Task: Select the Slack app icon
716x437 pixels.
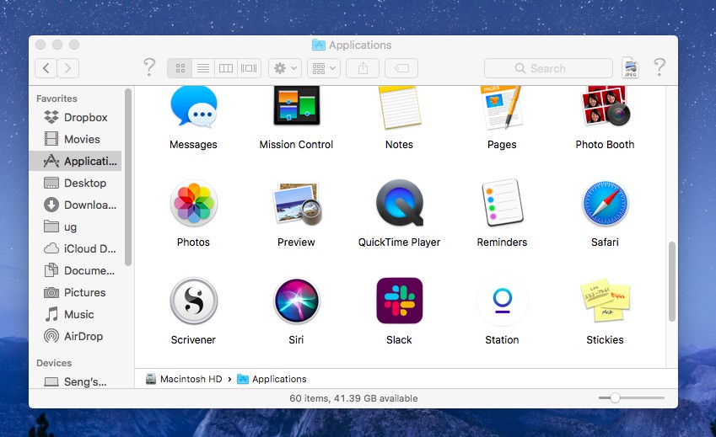Action: click(400, 301)
